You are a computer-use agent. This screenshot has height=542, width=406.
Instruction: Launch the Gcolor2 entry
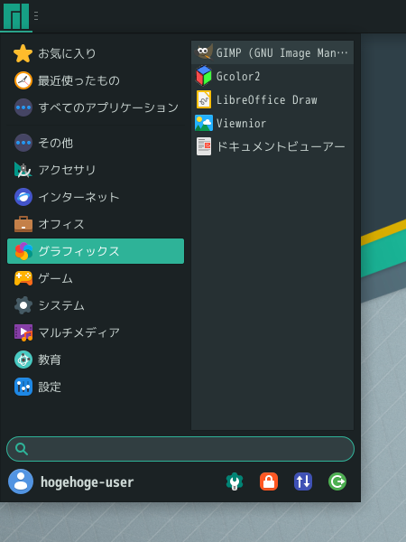pos(272,76)
